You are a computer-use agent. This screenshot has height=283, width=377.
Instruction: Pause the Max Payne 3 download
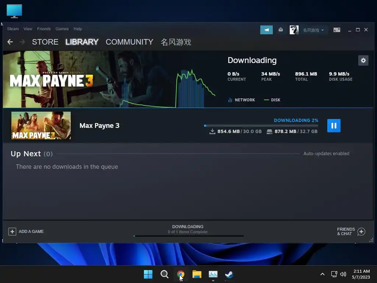click(334, 126)
